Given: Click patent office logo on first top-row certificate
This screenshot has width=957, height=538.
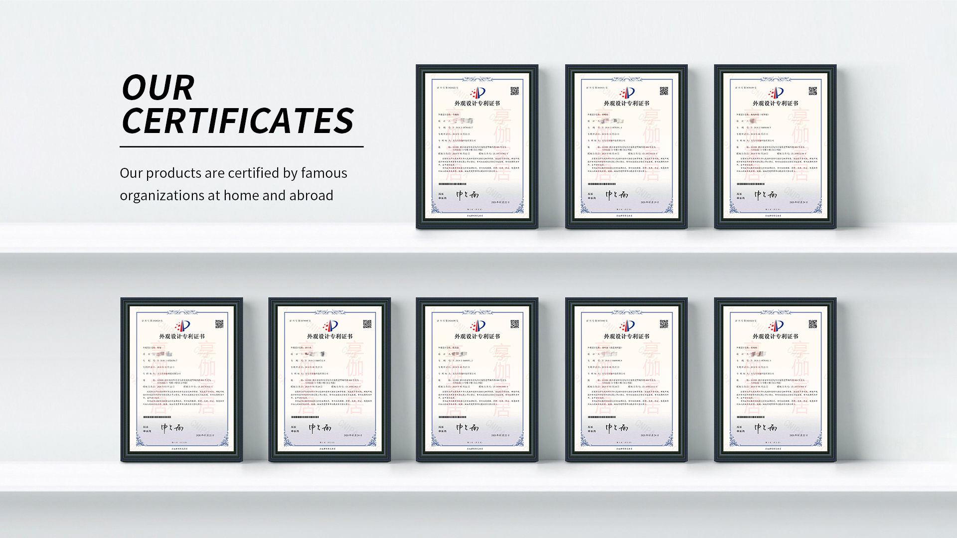Looking at the screenshot, I should point(478,93).
